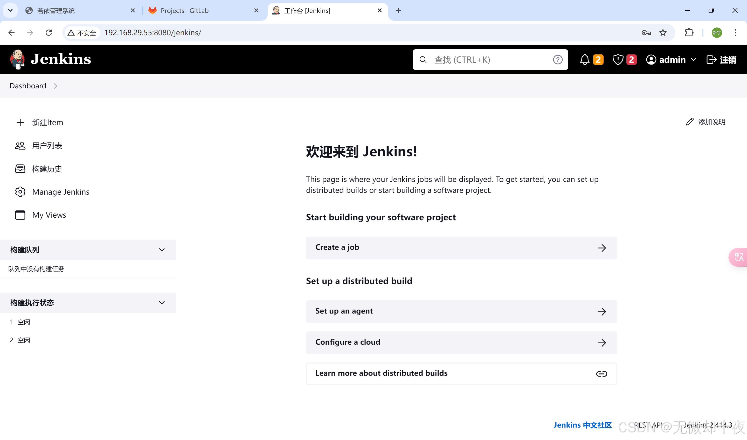
Task: Click the user list (用户列表) people icon
Action: click(x=20, y=146)
